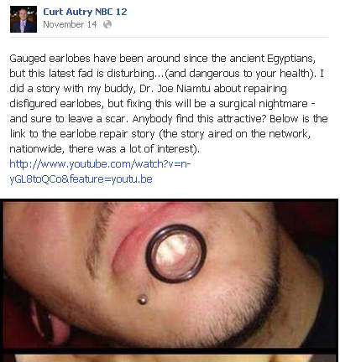Click the globe public audience icon
Screen dimensions: 340x362
pos(107,24)
